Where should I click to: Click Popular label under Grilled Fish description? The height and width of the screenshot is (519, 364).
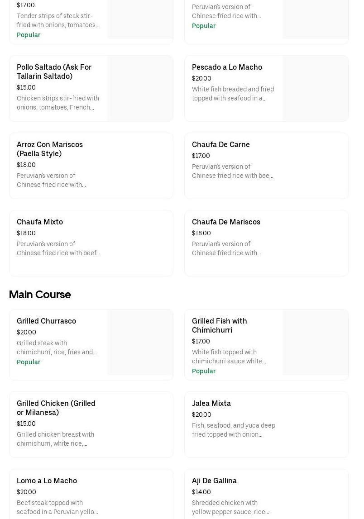(204, 371)
